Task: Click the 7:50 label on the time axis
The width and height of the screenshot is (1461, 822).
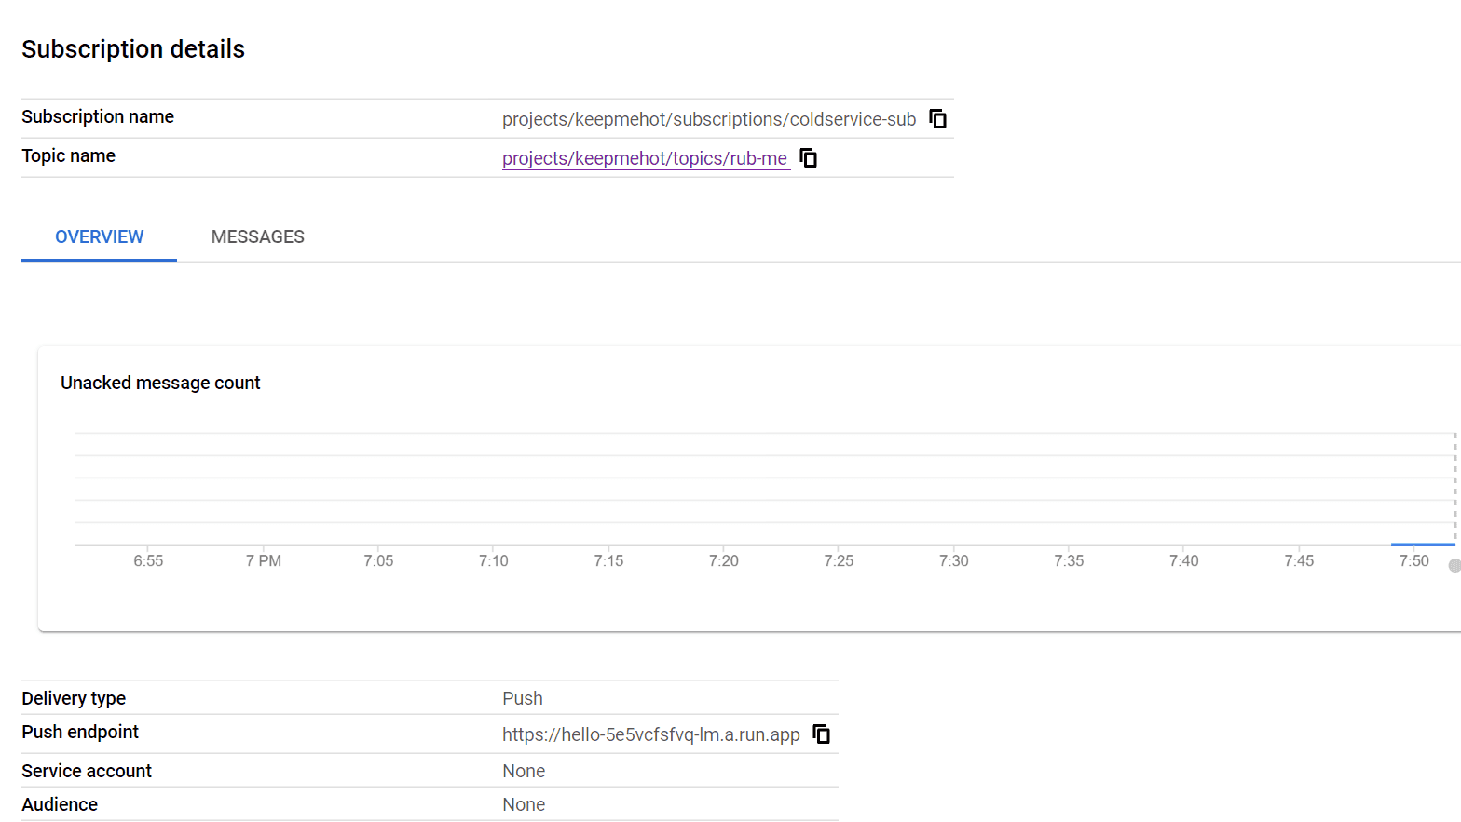Action: coord(1413,560)
